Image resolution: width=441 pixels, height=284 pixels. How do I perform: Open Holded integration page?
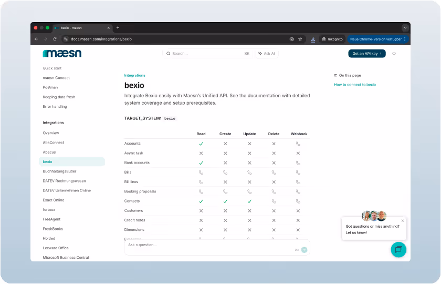[x=49, y=238]
